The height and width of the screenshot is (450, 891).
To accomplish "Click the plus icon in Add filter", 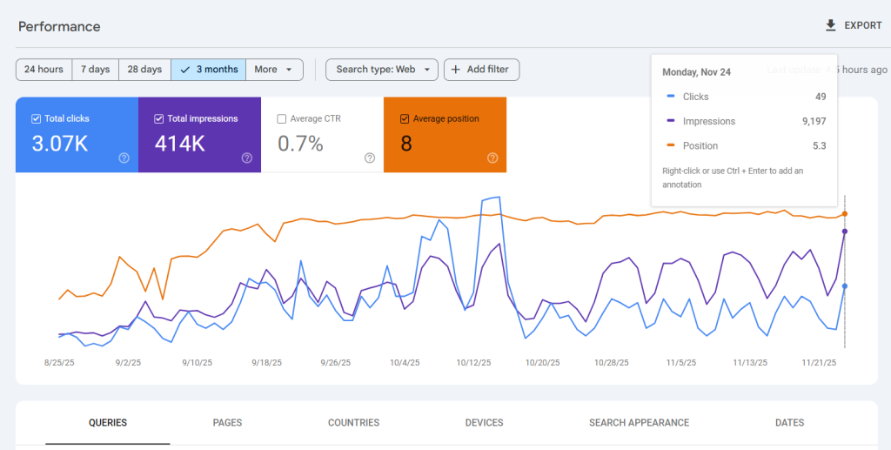I will 456,70.
